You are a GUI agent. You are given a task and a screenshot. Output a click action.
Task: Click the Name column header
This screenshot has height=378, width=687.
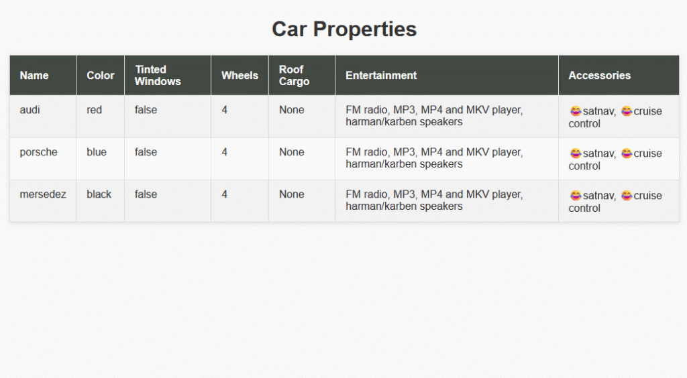coord(34,76)
